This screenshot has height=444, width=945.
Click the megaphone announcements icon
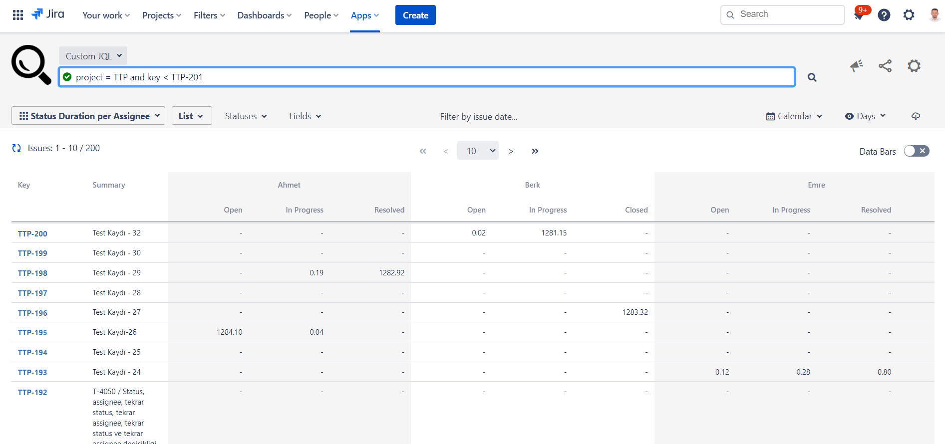pyautogui.click(x=857, y=66)
